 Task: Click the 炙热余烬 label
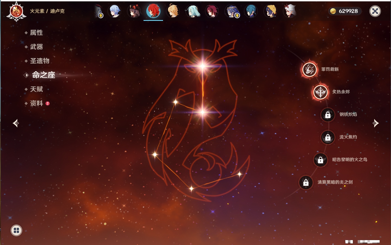coord(341,92)
